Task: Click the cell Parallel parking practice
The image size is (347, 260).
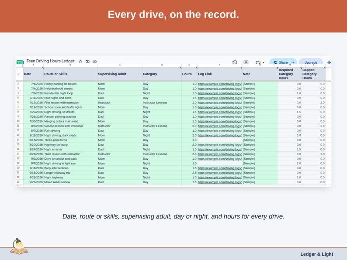Action: [70, 116]
